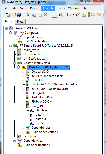Open the Help menu
106x154 pixels.
tap(86, 8)
